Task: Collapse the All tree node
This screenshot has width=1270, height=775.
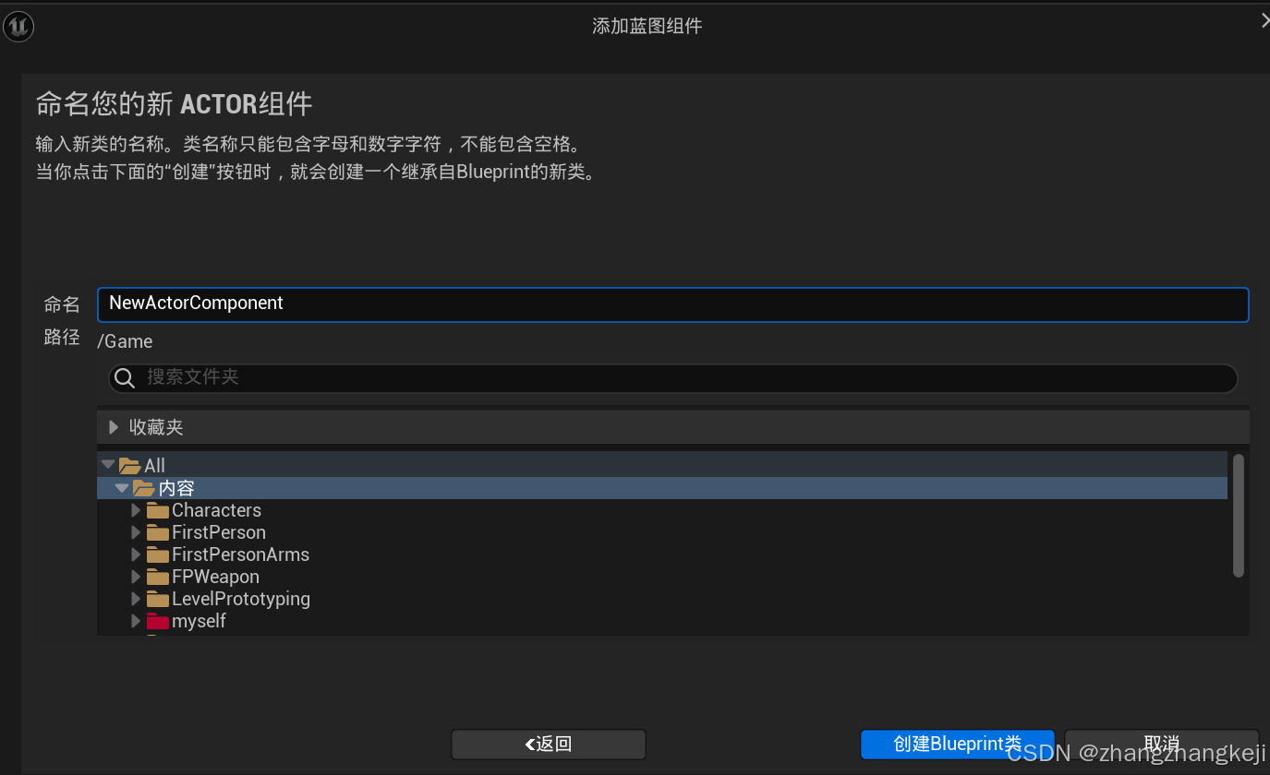Action: pos(108,465)
